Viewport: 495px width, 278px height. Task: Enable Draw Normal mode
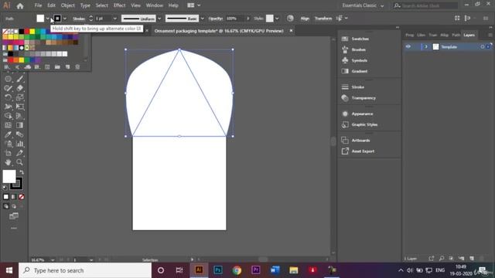[6, 206]
